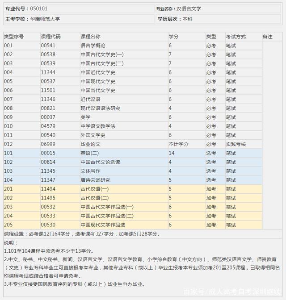Click course code 11494
286x300 pixels.
click(x=48, y=189)
